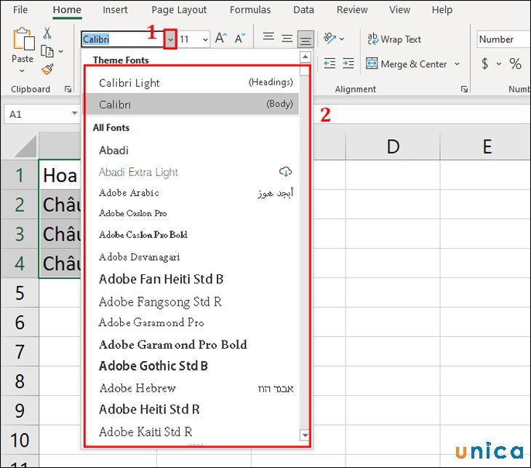
Task: Toggle the bottom align button
Action: [x=306, y=39]
